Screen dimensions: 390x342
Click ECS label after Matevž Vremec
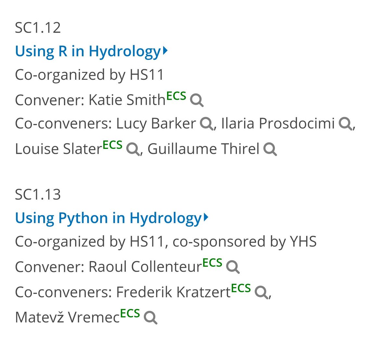[130, 313]
